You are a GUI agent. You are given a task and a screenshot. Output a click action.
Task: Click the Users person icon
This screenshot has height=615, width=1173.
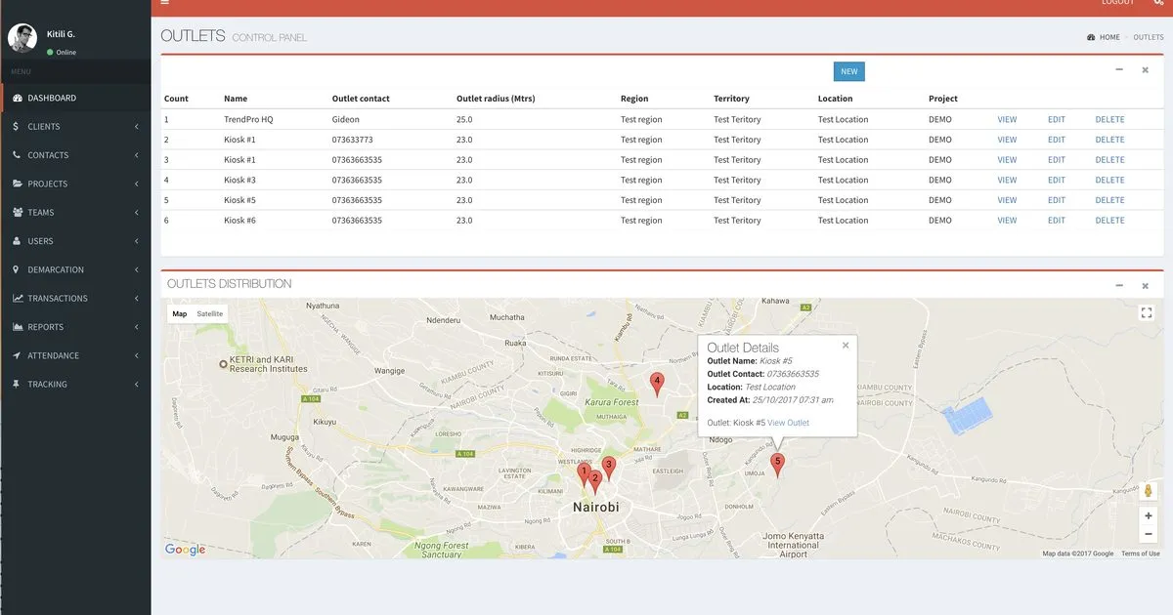pos(17,241)
